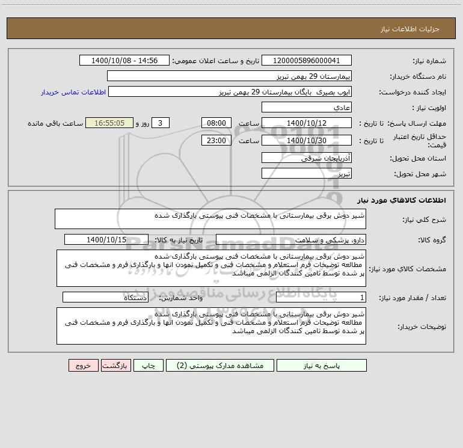Click the حداقل تاریخ اعتبار قیمت label
Image resolution: width=463 pixels, height=448 pixels.
(420, 141)
